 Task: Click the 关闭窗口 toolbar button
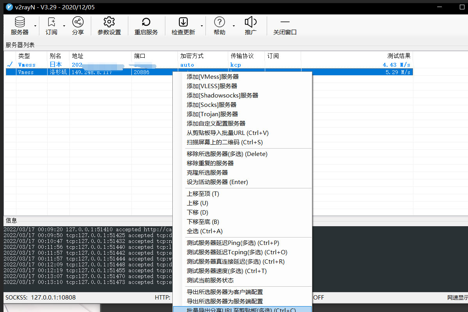coord(285,26)
